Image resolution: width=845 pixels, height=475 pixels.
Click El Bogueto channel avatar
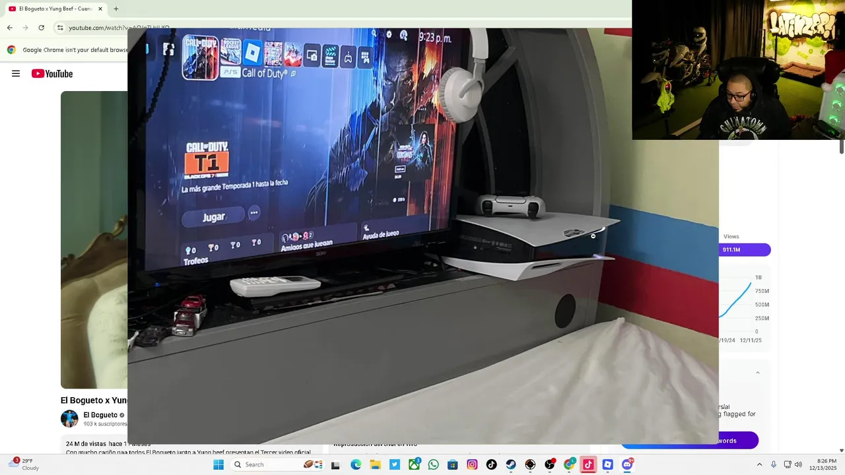click(69, 419)
